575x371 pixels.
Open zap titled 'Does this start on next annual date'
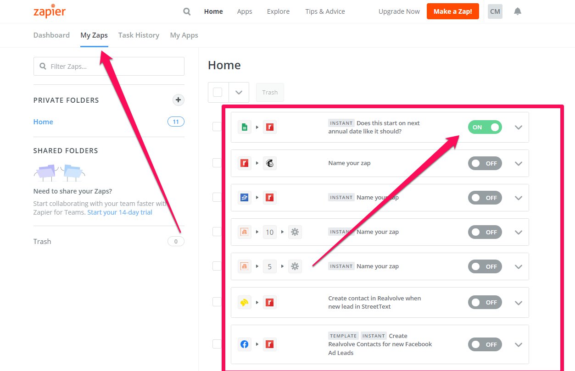(x=374, y=127)
